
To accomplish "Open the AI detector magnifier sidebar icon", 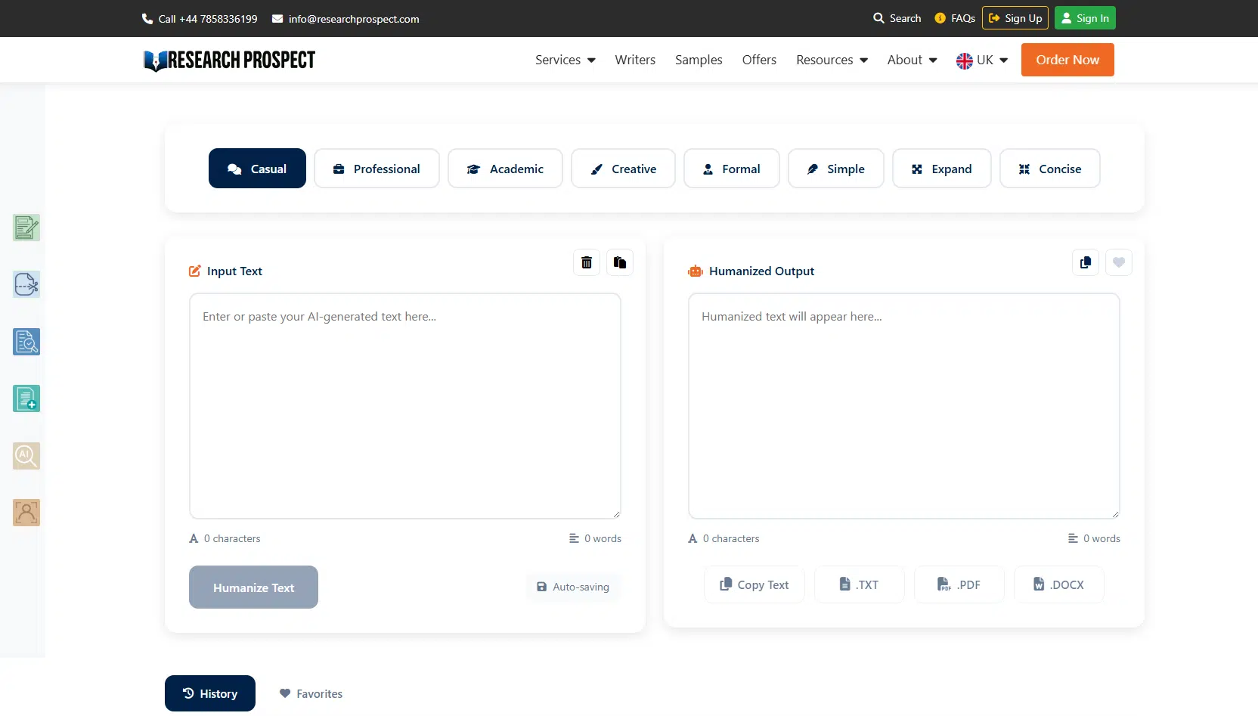I will tap(26, 456).
